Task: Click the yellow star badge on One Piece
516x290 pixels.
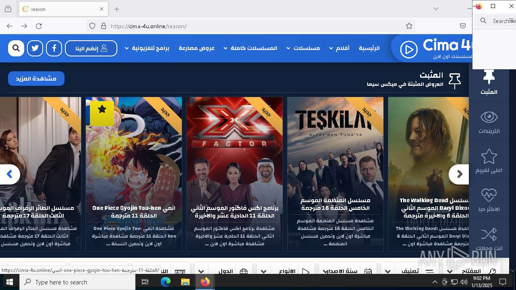Action: point(102,113)
